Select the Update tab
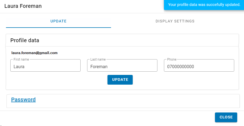This screenshot has width=244, height=126. click(x=58, y=21)
